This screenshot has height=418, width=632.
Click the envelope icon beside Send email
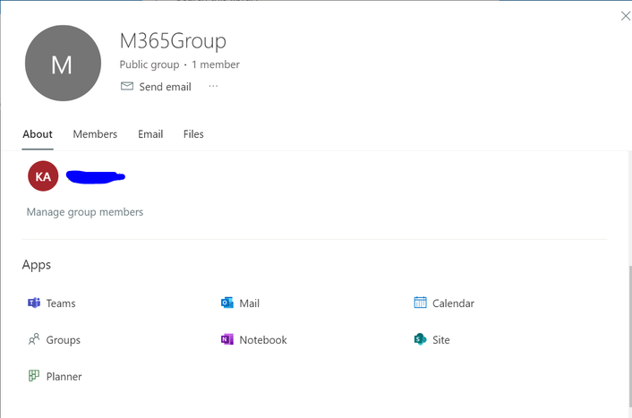click(127, 86)
